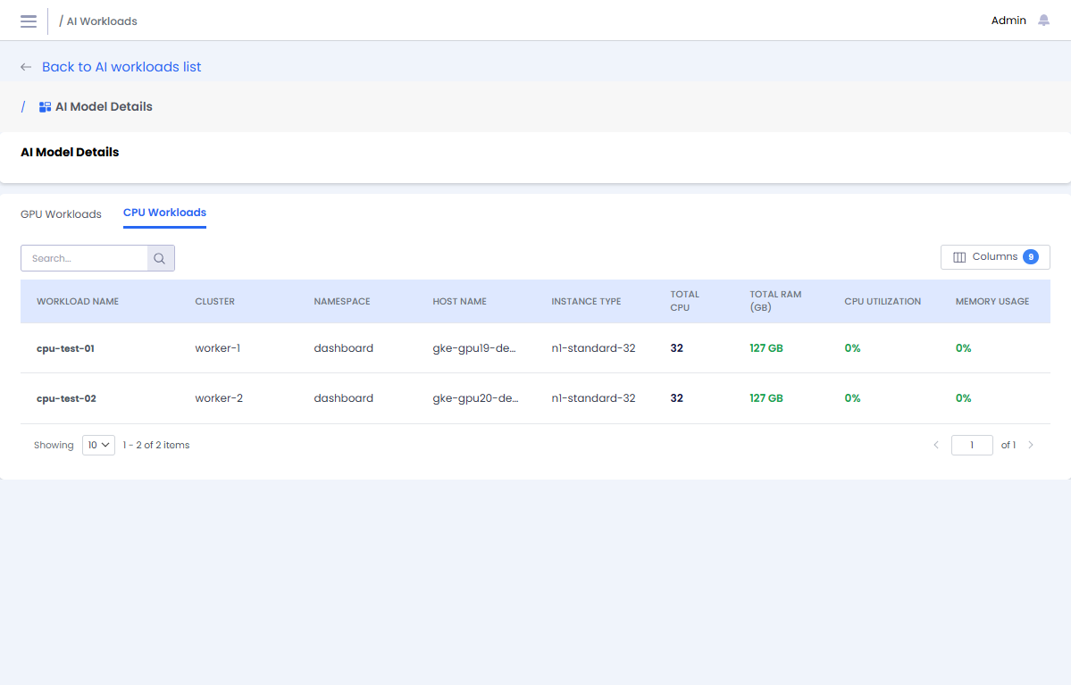Go to the next page arrow
The image size is (1071, 685).
[1031, 445]
